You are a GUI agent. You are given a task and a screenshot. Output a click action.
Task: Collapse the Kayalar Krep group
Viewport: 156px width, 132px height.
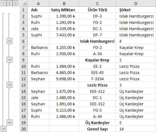pyautogui.click(x=10, y=60)
